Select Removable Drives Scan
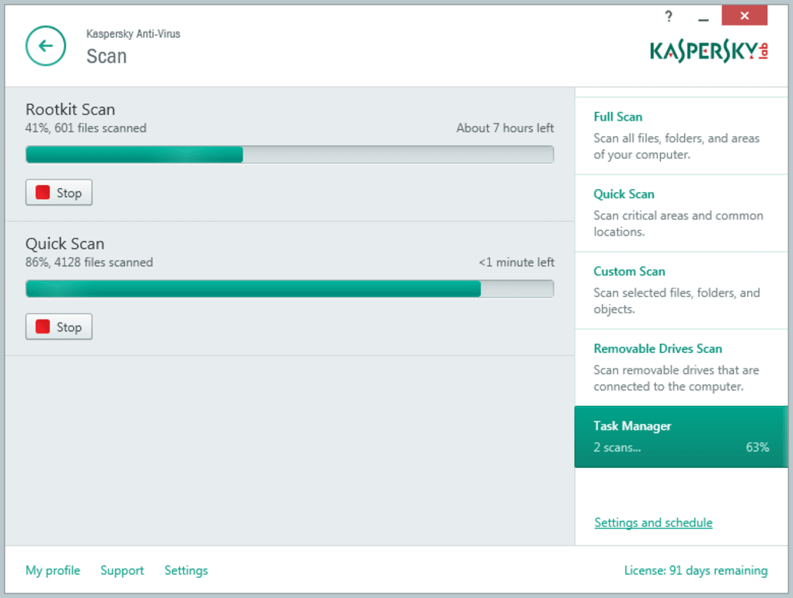The image size is (793, 598). [x=658, y=348]
